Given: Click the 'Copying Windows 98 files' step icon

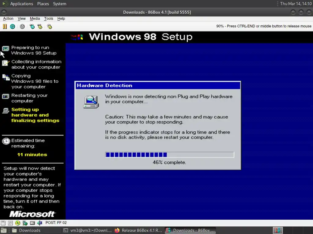Looking at the screenshot, I should click(x=6, y=77).
